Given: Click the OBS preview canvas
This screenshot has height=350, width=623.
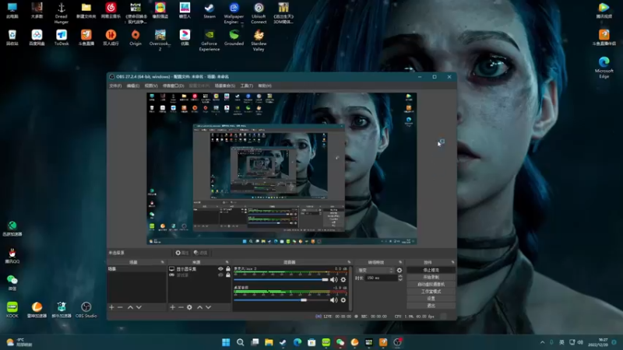Looking at the screenshot, I should pos(282,168).
